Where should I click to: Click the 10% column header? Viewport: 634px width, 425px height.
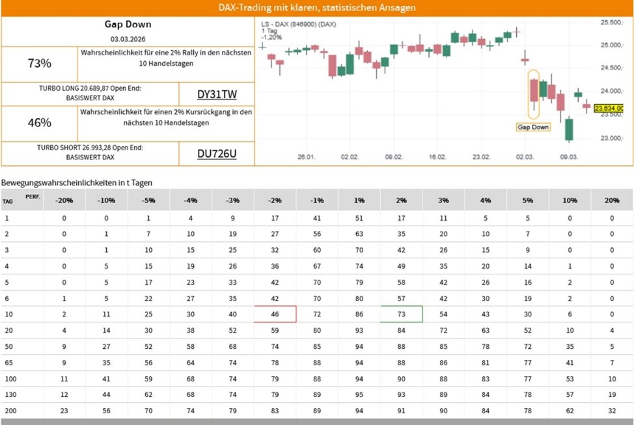click(570, 200)
